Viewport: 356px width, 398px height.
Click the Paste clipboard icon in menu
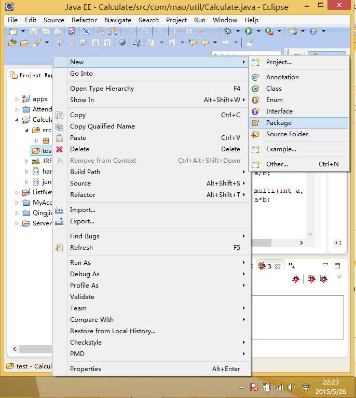pos(60,138)
